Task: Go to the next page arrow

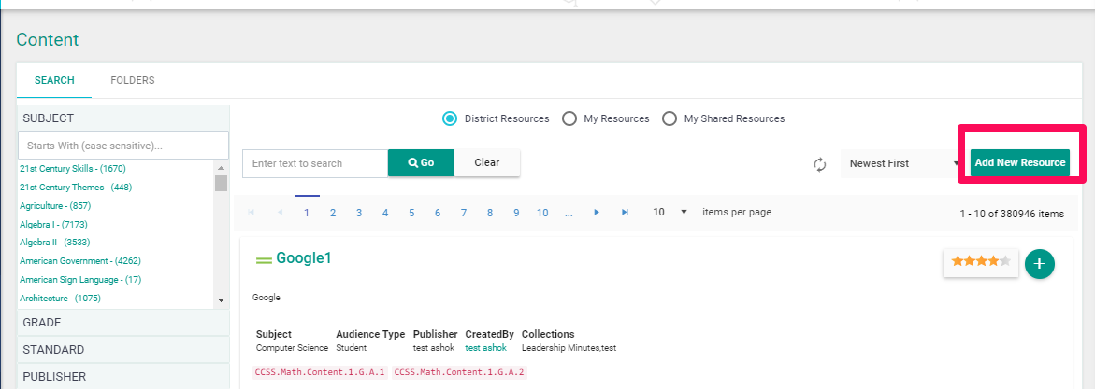Action: (597, 213)
